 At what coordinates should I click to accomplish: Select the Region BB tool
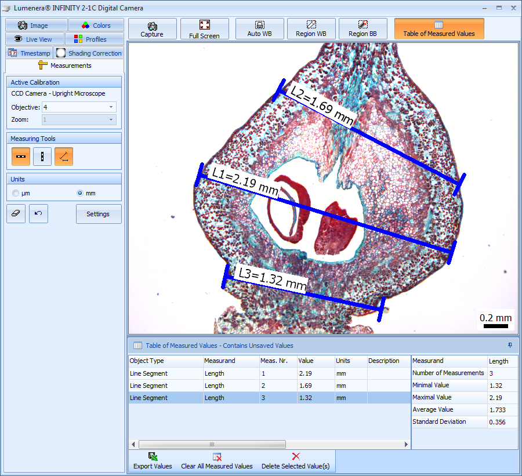(x=362, y=28)
